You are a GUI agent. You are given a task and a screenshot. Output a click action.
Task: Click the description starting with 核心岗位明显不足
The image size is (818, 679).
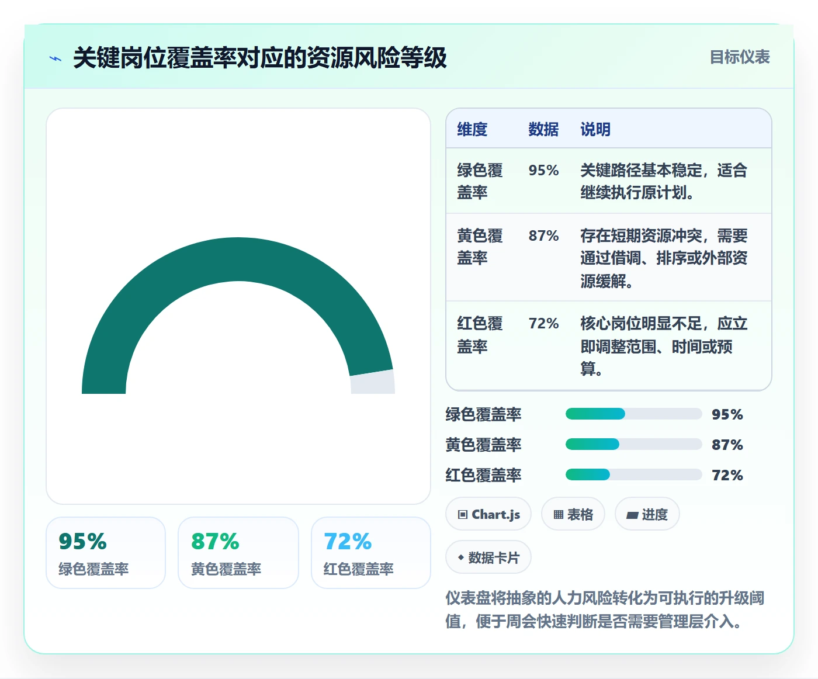tap(664, 346)
